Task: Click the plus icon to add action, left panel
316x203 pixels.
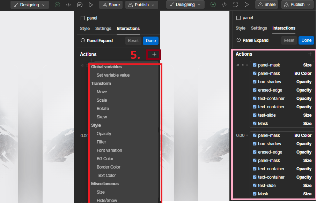Action: 154,54
